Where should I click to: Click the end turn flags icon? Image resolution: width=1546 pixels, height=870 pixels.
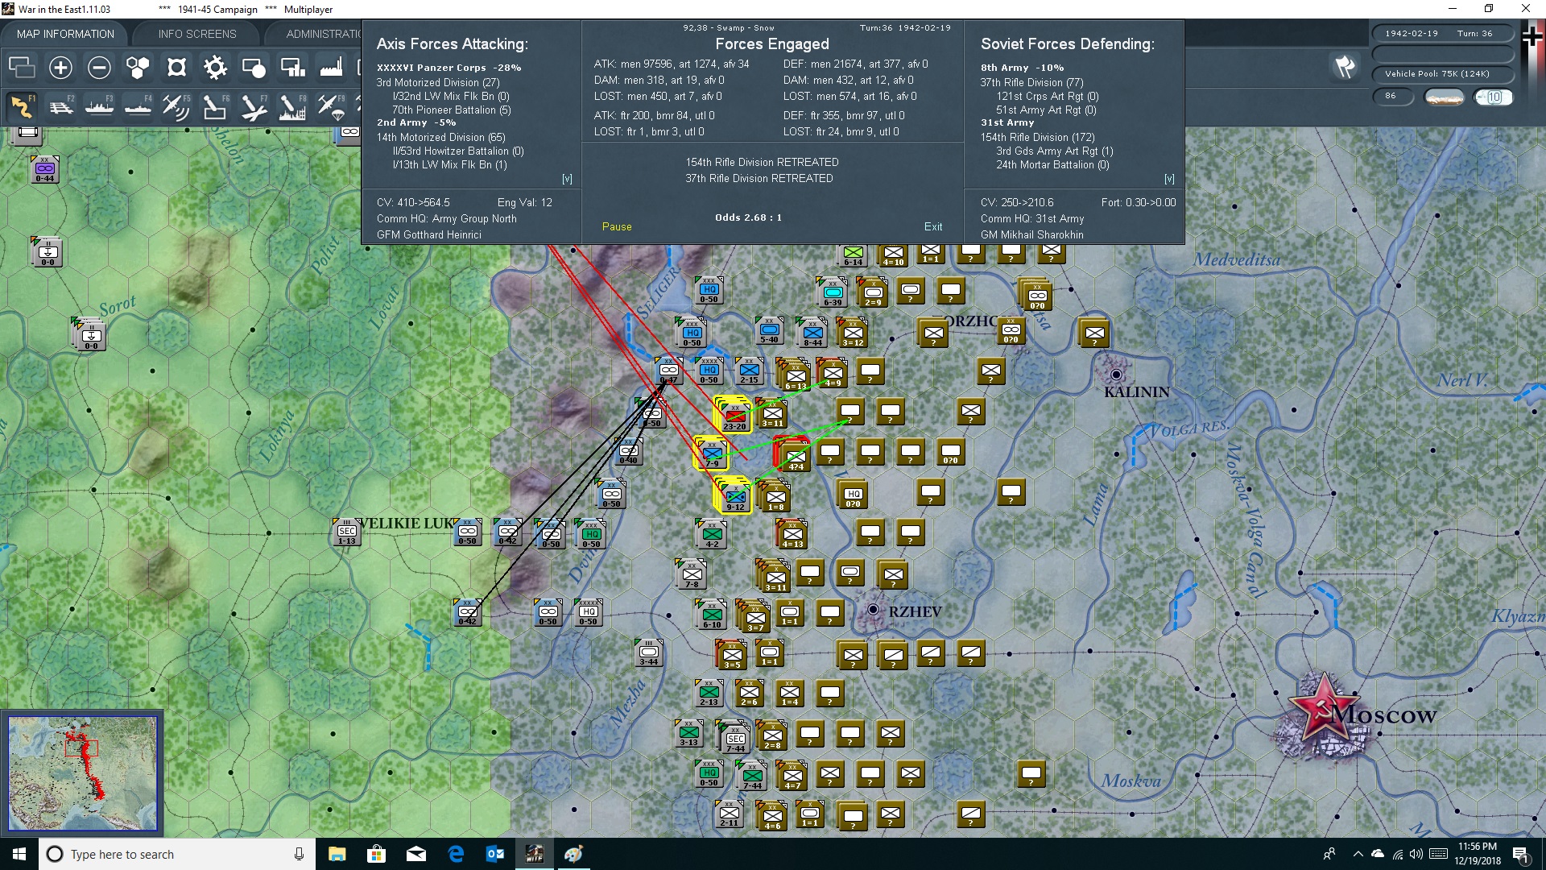click(1345, 67)
